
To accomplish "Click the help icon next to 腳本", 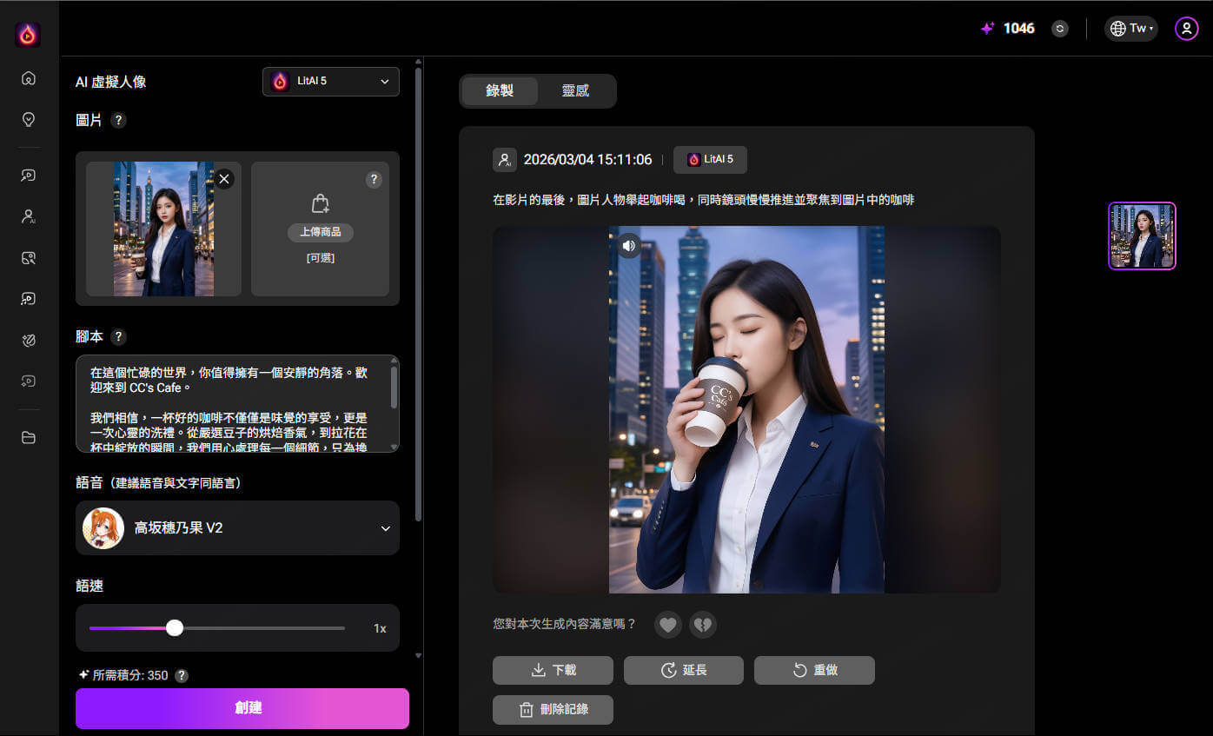I will [119, 337].
